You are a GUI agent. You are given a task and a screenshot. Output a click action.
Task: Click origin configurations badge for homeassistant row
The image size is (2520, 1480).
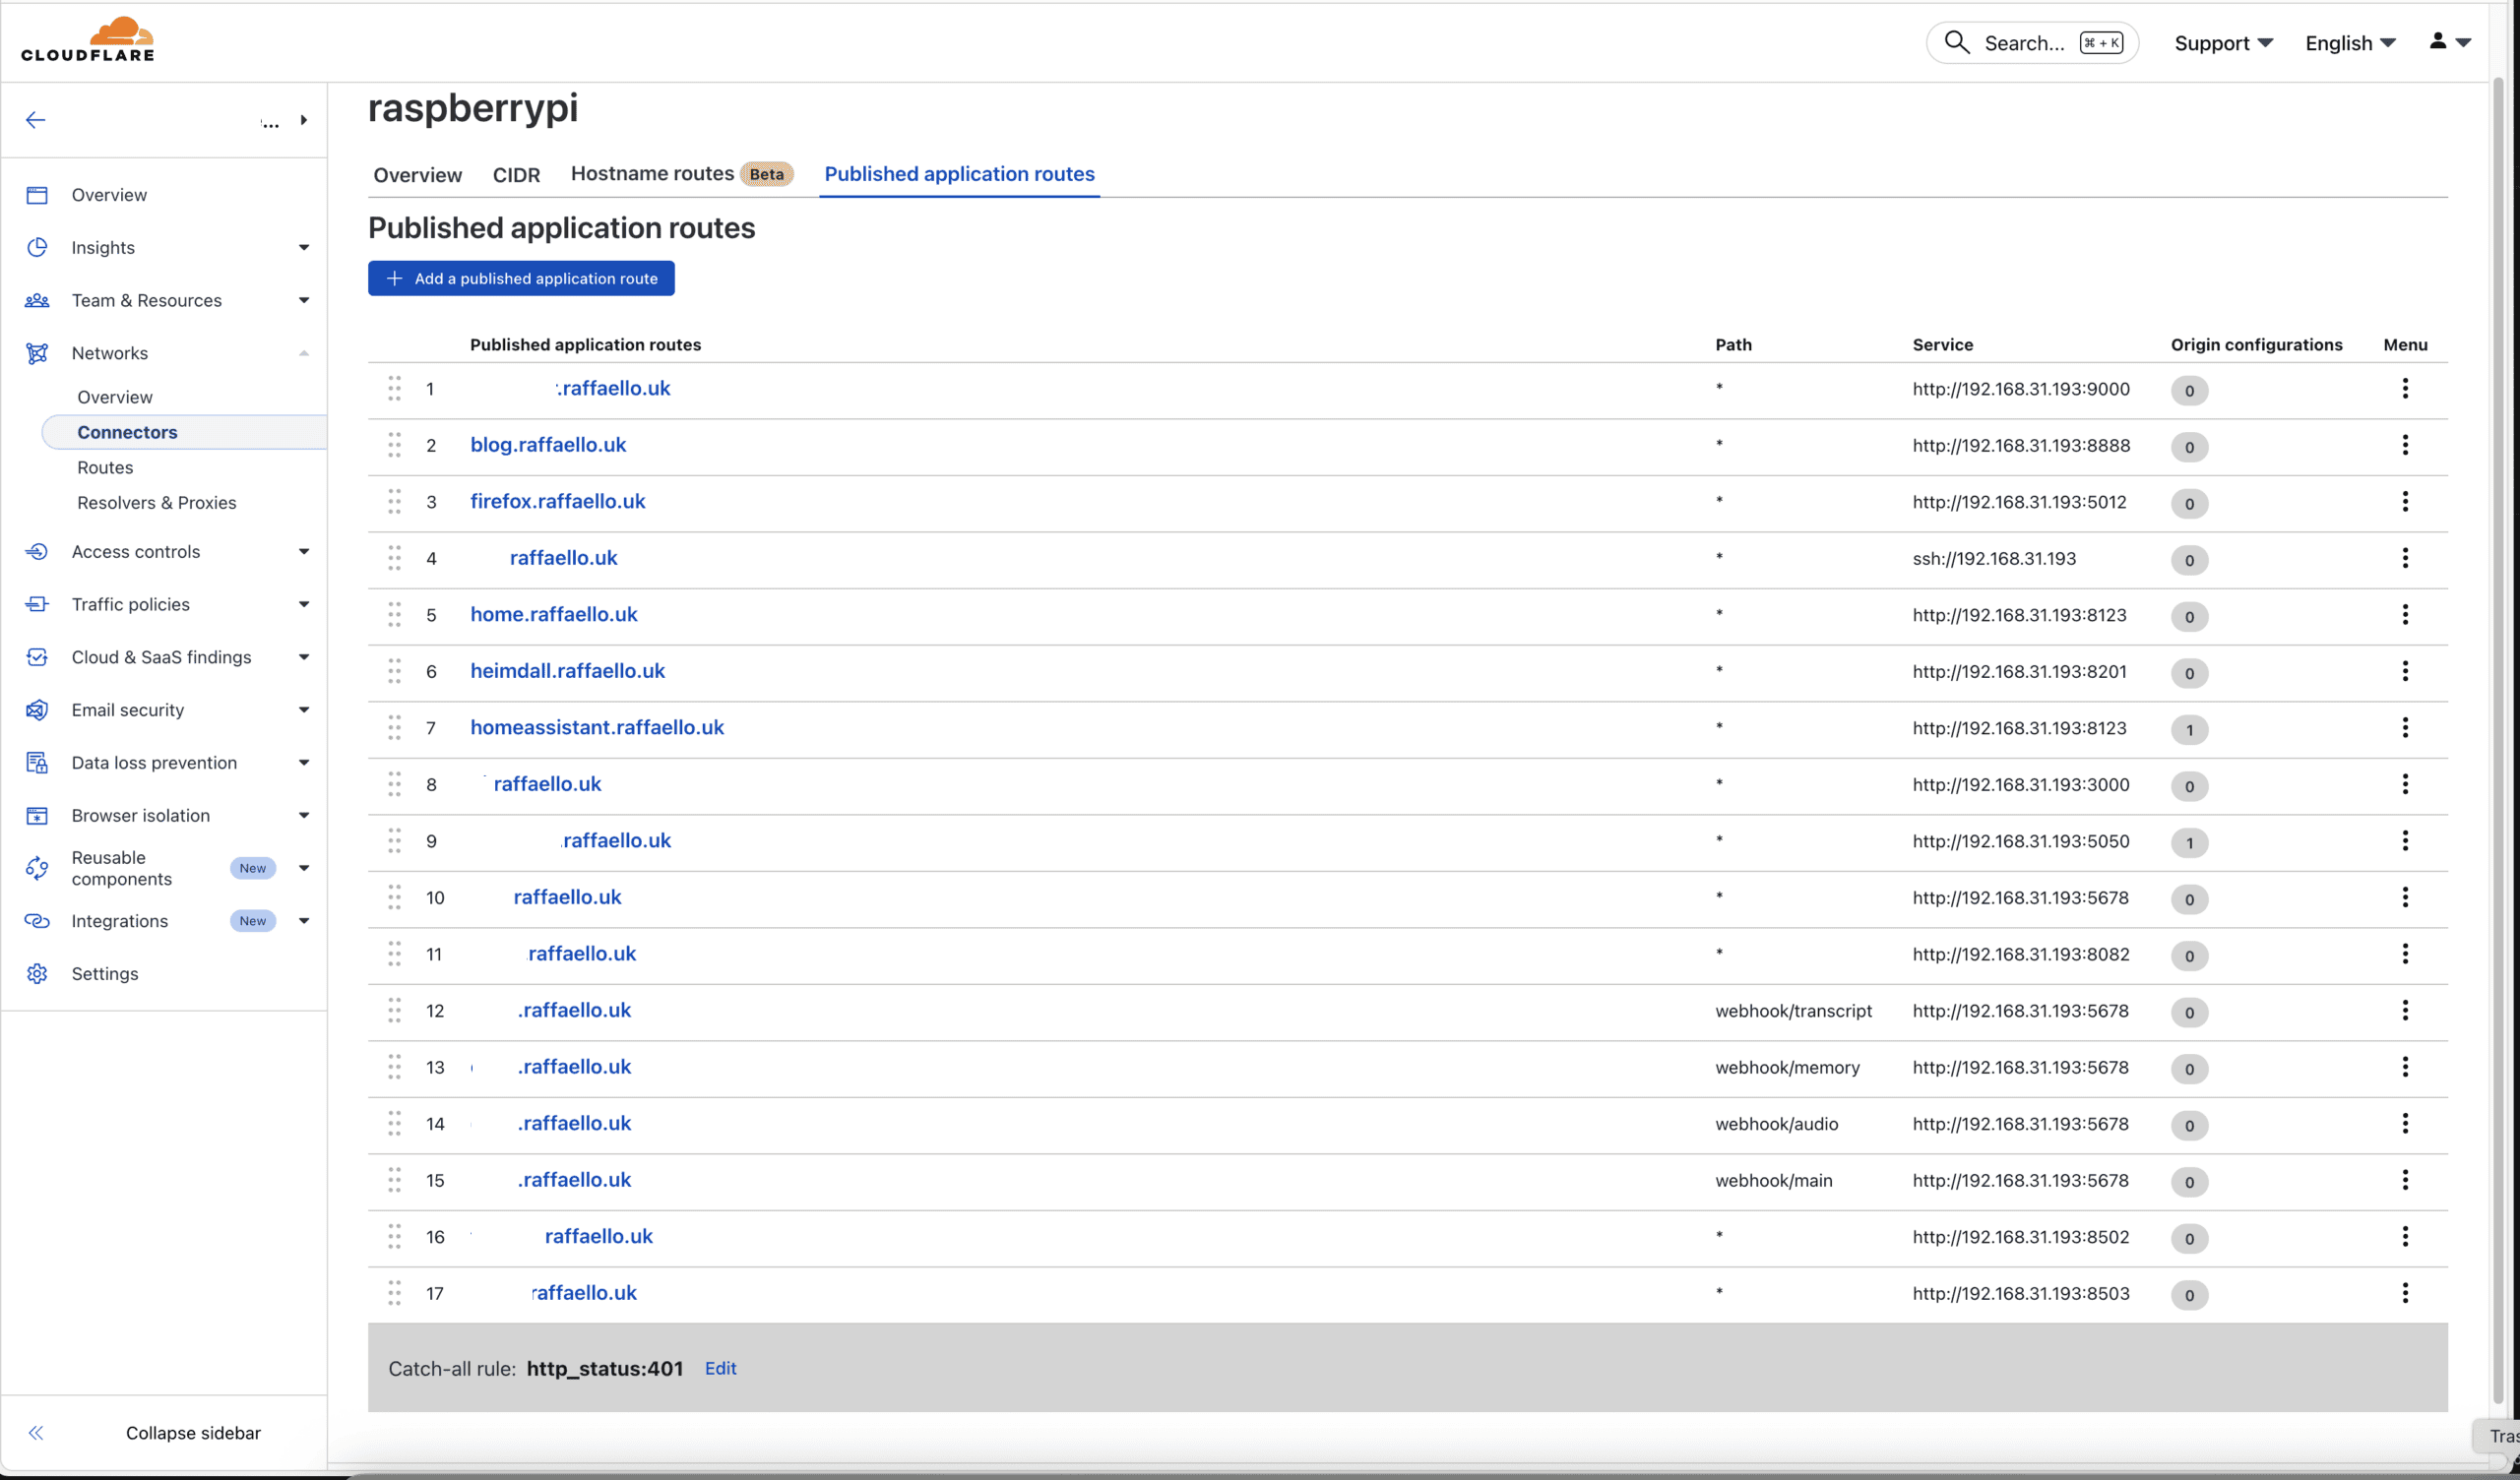pyautogui.click(x=2189, y=730)
